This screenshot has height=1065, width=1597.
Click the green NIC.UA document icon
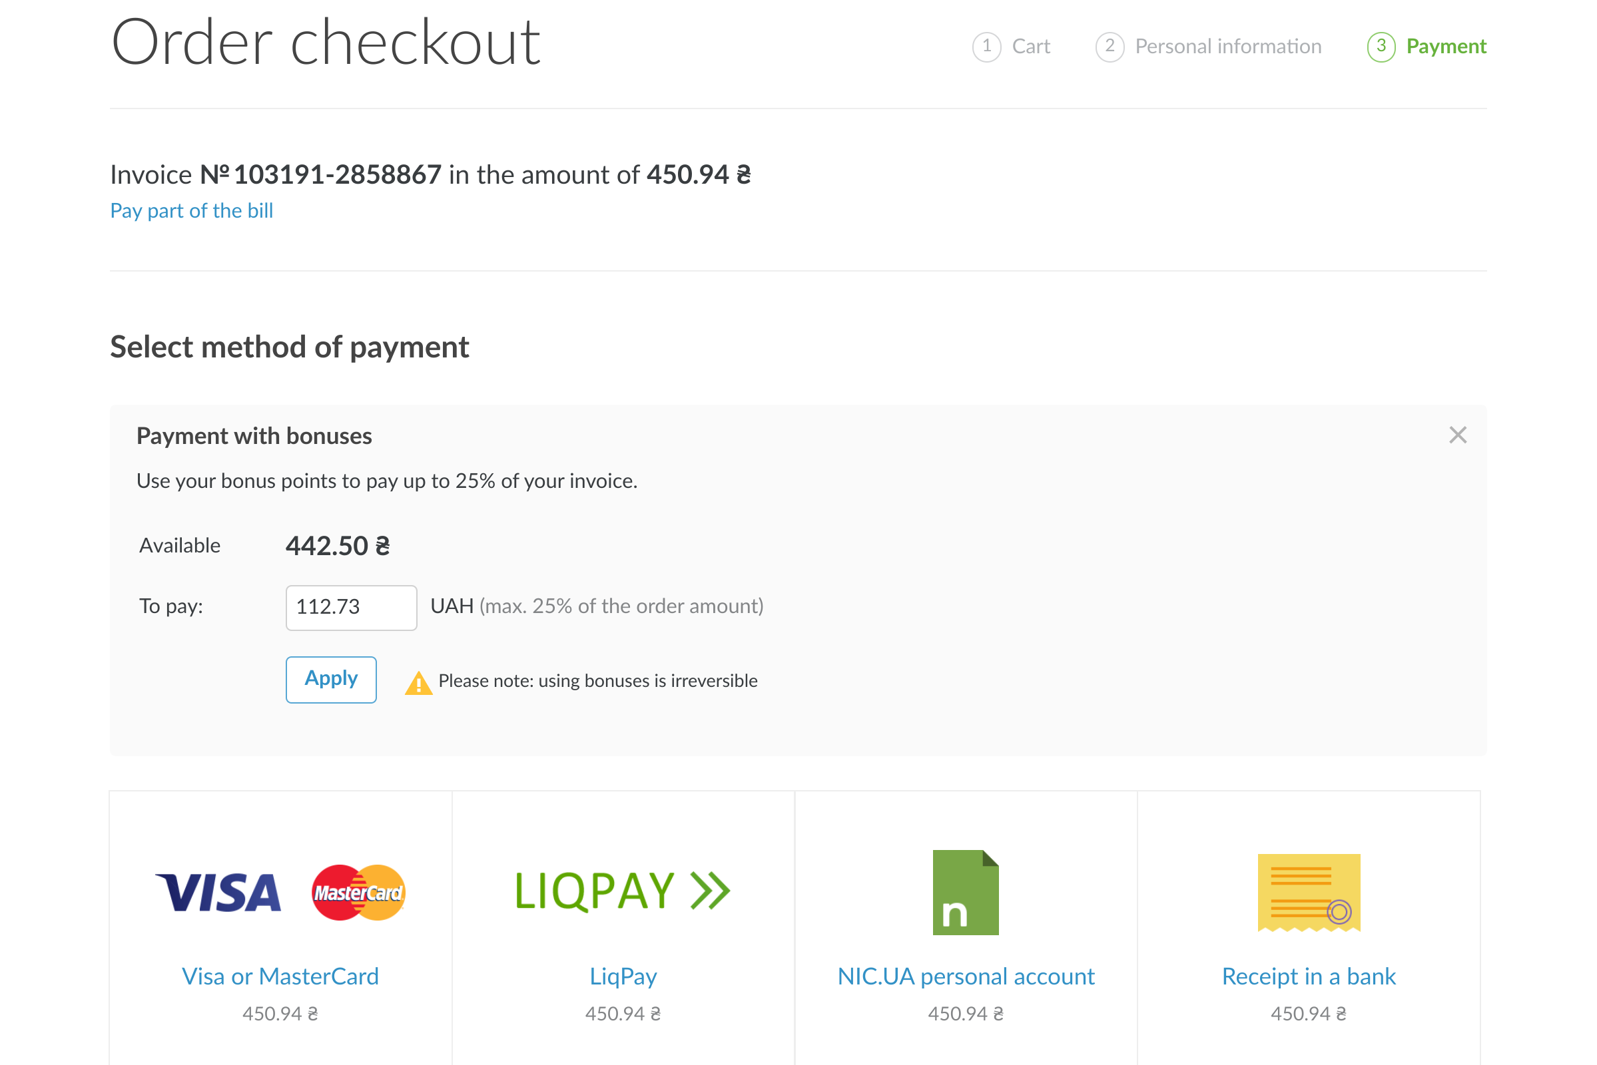(965, 893)
